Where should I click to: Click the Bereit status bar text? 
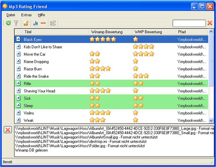pos(7,162)
